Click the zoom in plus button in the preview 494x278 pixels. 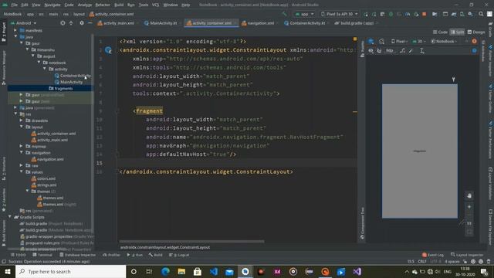tap(469, 207)
